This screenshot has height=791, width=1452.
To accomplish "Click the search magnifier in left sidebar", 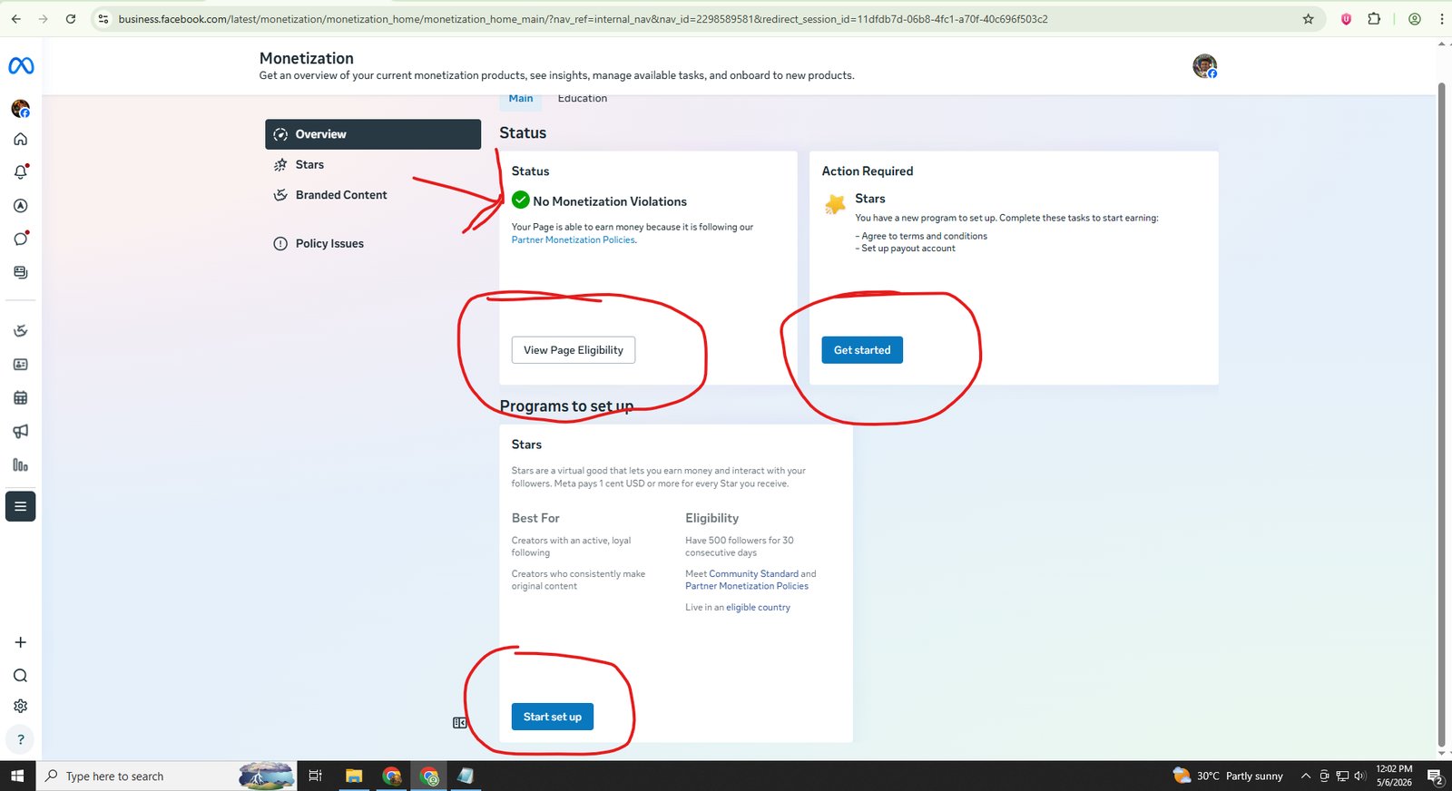I will pos(20,676).
